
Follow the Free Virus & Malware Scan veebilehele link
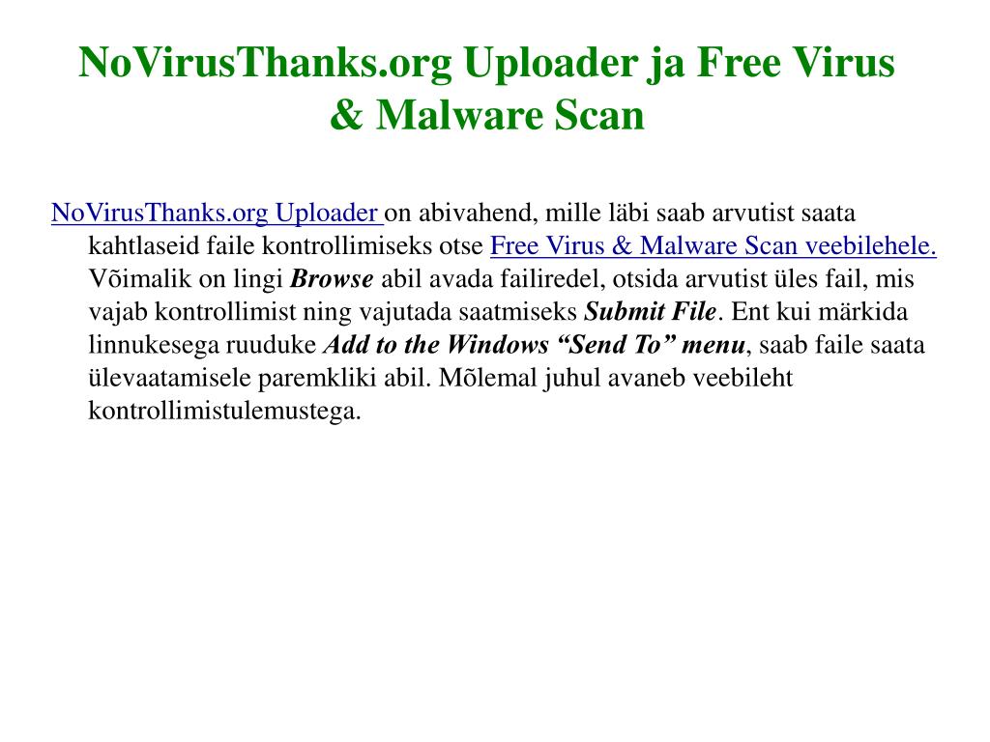coord(713,245)
